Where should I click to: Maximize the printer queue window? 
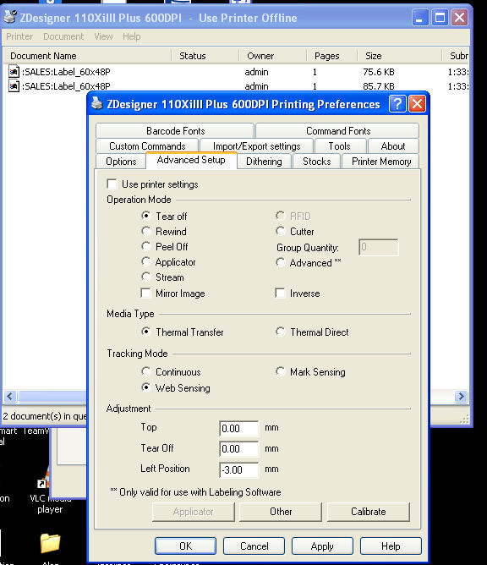[x=440, y=17]
